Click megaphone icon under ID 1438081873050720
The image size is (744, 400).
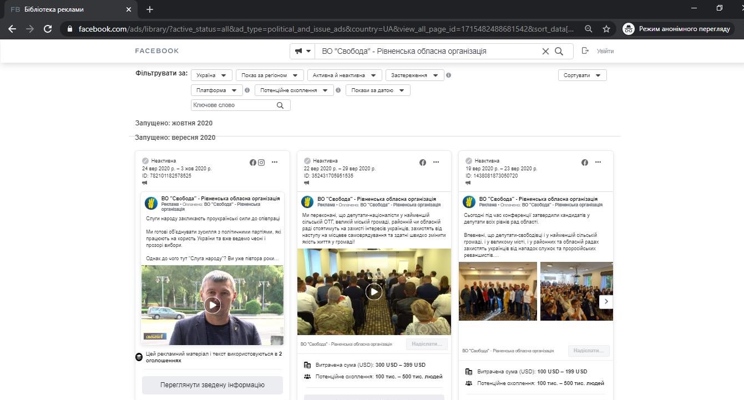pyautogui.click(x=469, y=183)
